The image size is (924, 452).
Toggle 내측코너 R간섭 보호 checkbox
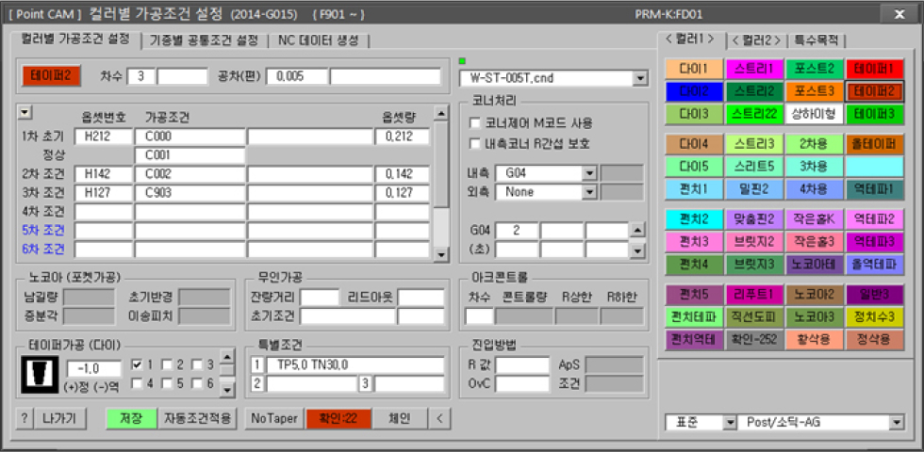click(x=475, y=143)
